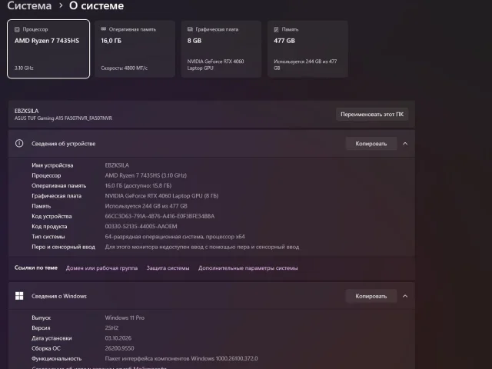Open Защита системы link

168,268
